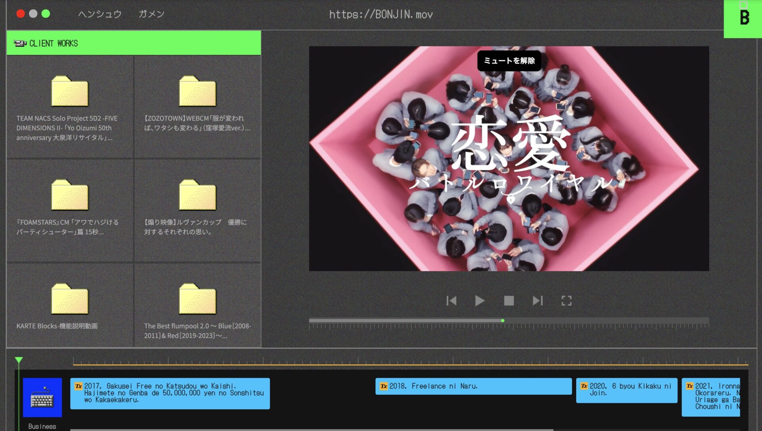Open the KARTE Blocks folder
762x431 pixels.
pyautogui.click(x=70, y=299)
